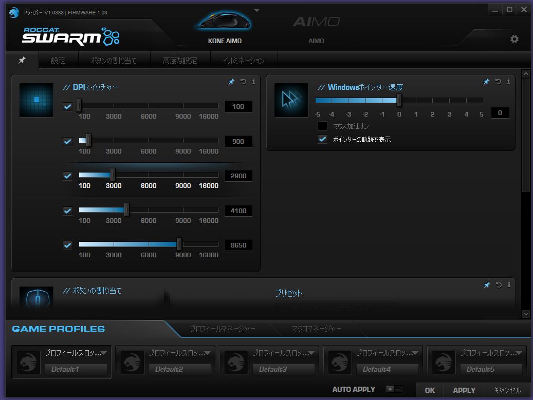Viewport: 533px width, 400px height.
Task: Open the 高度な設定 tab
Action: coord(180,60)
